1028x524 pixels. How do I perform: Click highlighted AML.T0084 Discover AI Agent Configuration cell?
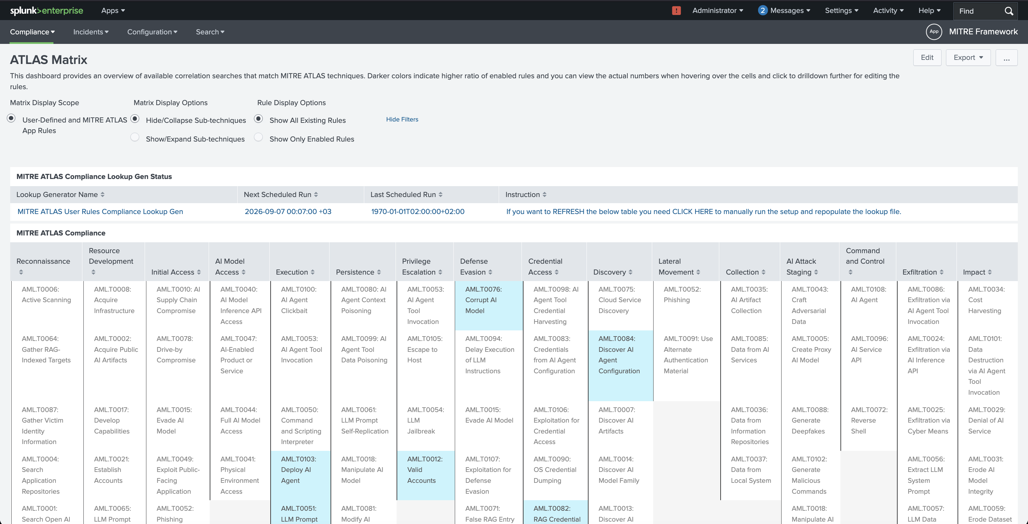[621, 365]
